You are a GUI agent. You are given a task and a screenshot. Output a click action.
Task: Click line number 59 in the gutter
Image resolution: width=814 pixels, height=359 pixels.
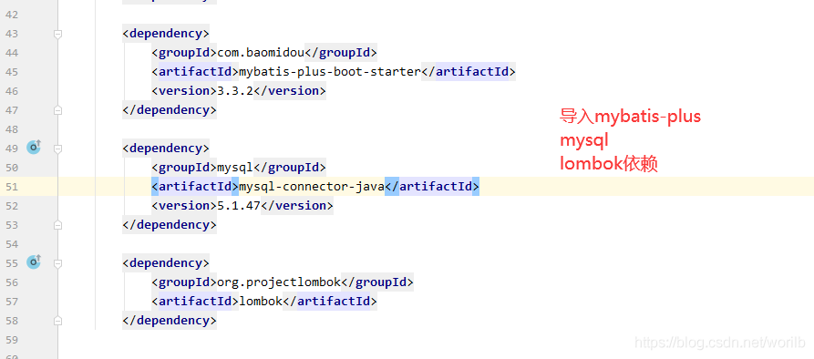[12, 340]
